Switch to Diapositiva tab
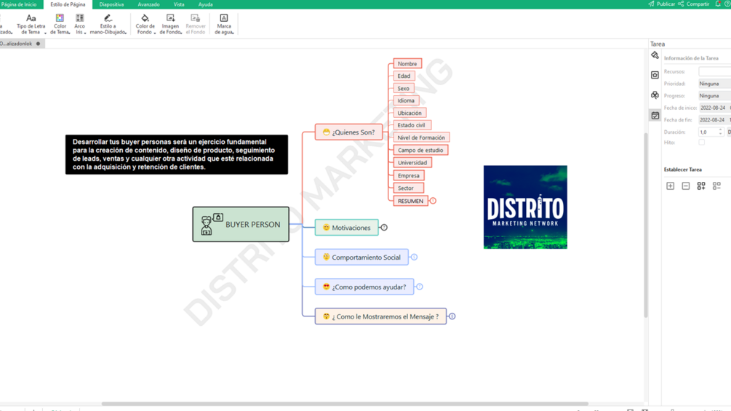 [111, 4]
